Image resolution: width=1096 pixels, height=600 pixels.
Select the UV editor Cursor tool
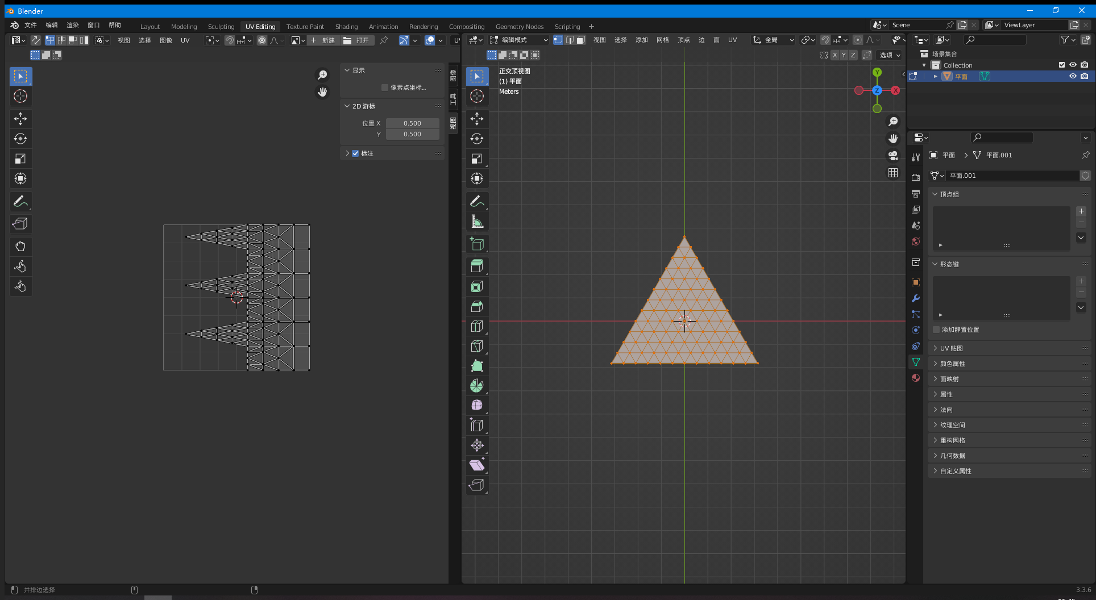coord(20,96)
